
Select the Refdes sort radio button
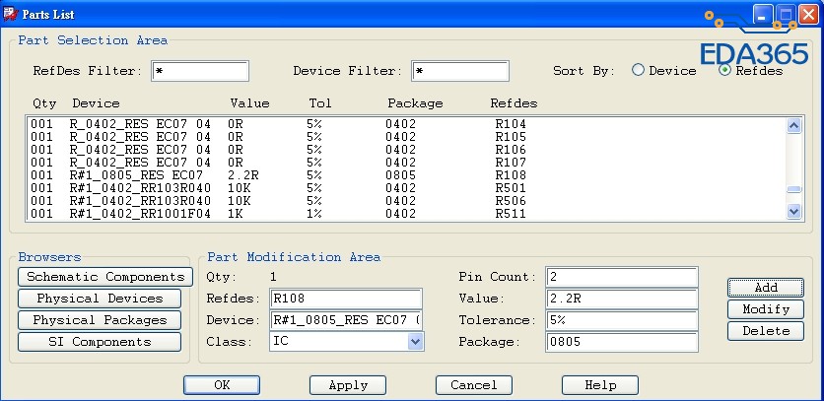point(725,70)
